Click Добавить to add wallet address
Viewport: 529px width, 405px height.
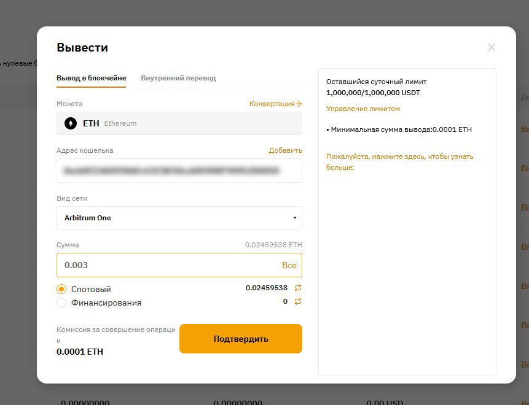[x=285, y=150]
